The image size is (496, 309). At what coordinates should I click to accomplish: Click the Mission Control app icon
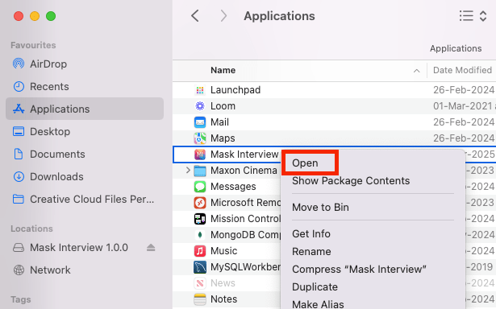pos(200,219)
